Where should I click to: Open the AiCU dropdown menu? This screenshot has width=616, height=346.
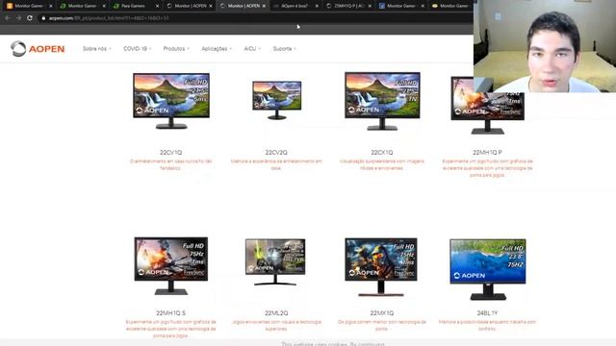click(x=252, y=49)
